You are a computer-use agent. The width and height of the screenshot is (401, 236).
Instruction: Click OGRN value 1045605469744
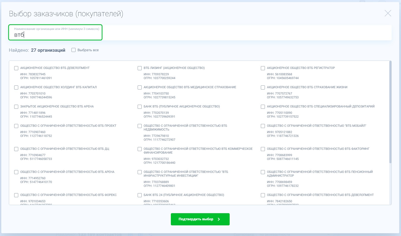[x=287, y=78]
